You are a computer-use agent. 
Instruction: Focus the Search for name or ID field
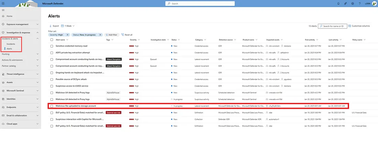click(332, 26)
